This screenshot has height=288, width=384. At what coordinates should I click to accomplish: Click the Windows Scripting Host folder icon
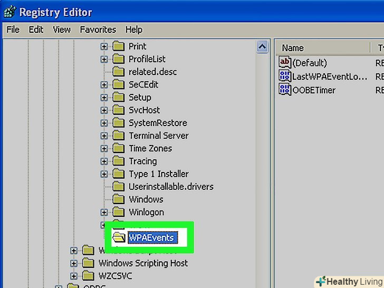(x=88, y=263)
